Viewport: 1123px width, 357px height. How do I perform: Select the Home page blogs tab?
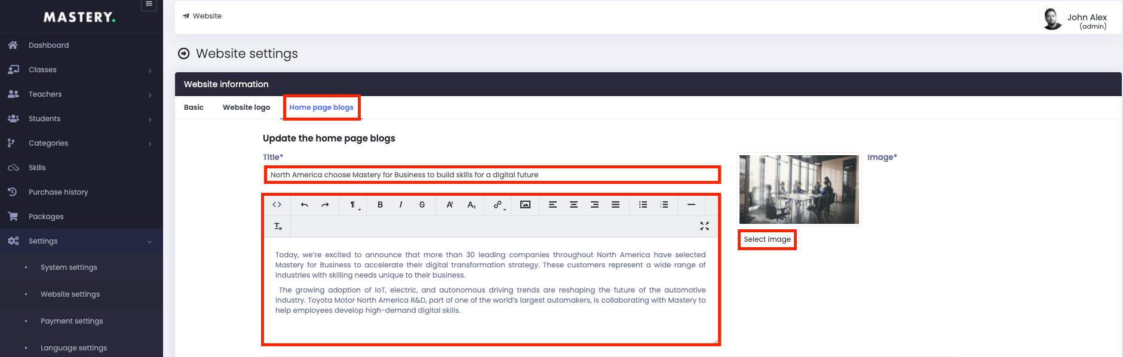pyautogui.click(x=321, y=107)
